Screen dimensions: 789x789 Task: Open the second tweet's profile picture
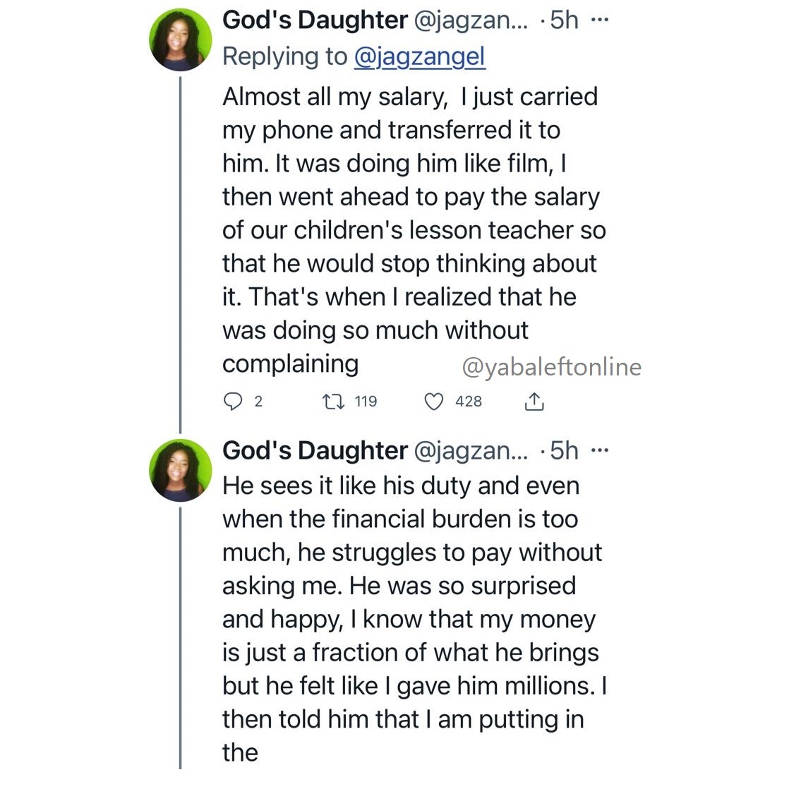pyautogui.click(x=181, y=470)
